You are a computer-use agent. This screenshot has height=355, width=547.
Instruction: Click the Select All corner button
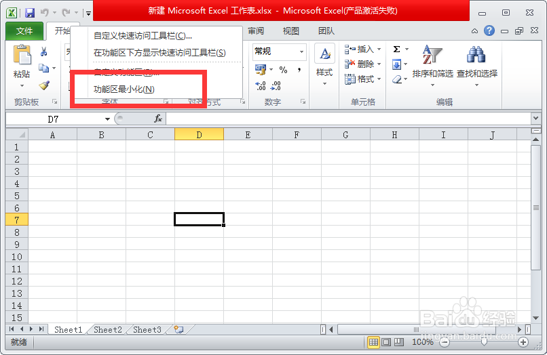click(x=17, y=134)
